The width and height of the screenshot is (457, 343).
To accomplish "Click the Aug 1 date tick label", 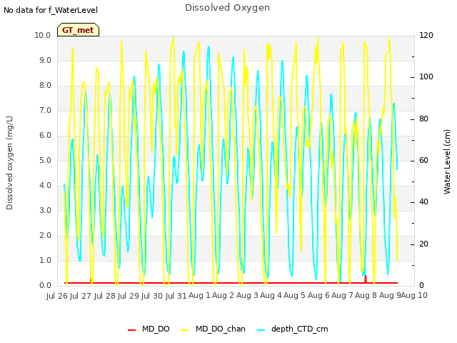I will click(199, 295).
